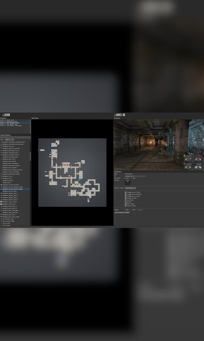Click the Position Y value field in the Inspector
The image size is (204, 341).
[134, 178]
